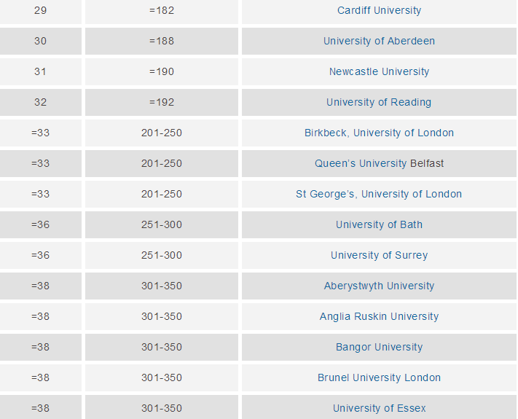Image resolution: width=518 pixels, height=419 pixels.
Task: Click Queen's University Belfast link
Action: (x=379, y=164)
